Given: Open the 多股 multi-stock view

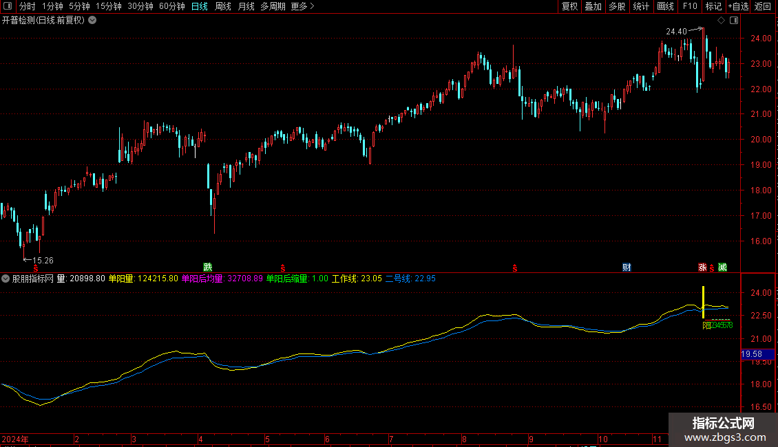Looking at the screenshot, I should coord(618,6).
